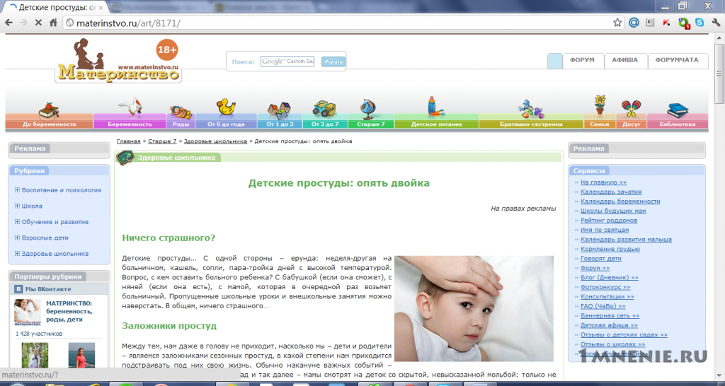Image resolution: width=725 pixels, height=386 pixels.
Task: Go to browser Home page icon
Action: pyautogui.click(x=54, y=23)
